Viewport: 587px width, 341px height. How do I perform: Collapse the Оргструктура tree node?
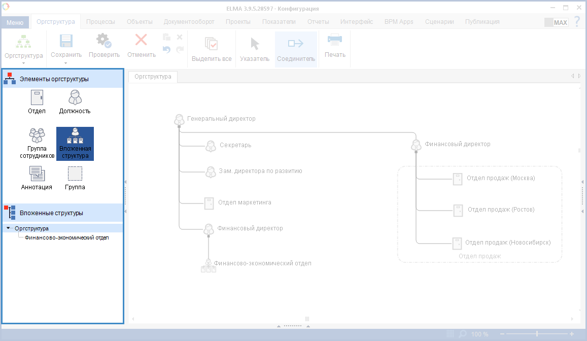pyautogui.click(x=8, y=228)
